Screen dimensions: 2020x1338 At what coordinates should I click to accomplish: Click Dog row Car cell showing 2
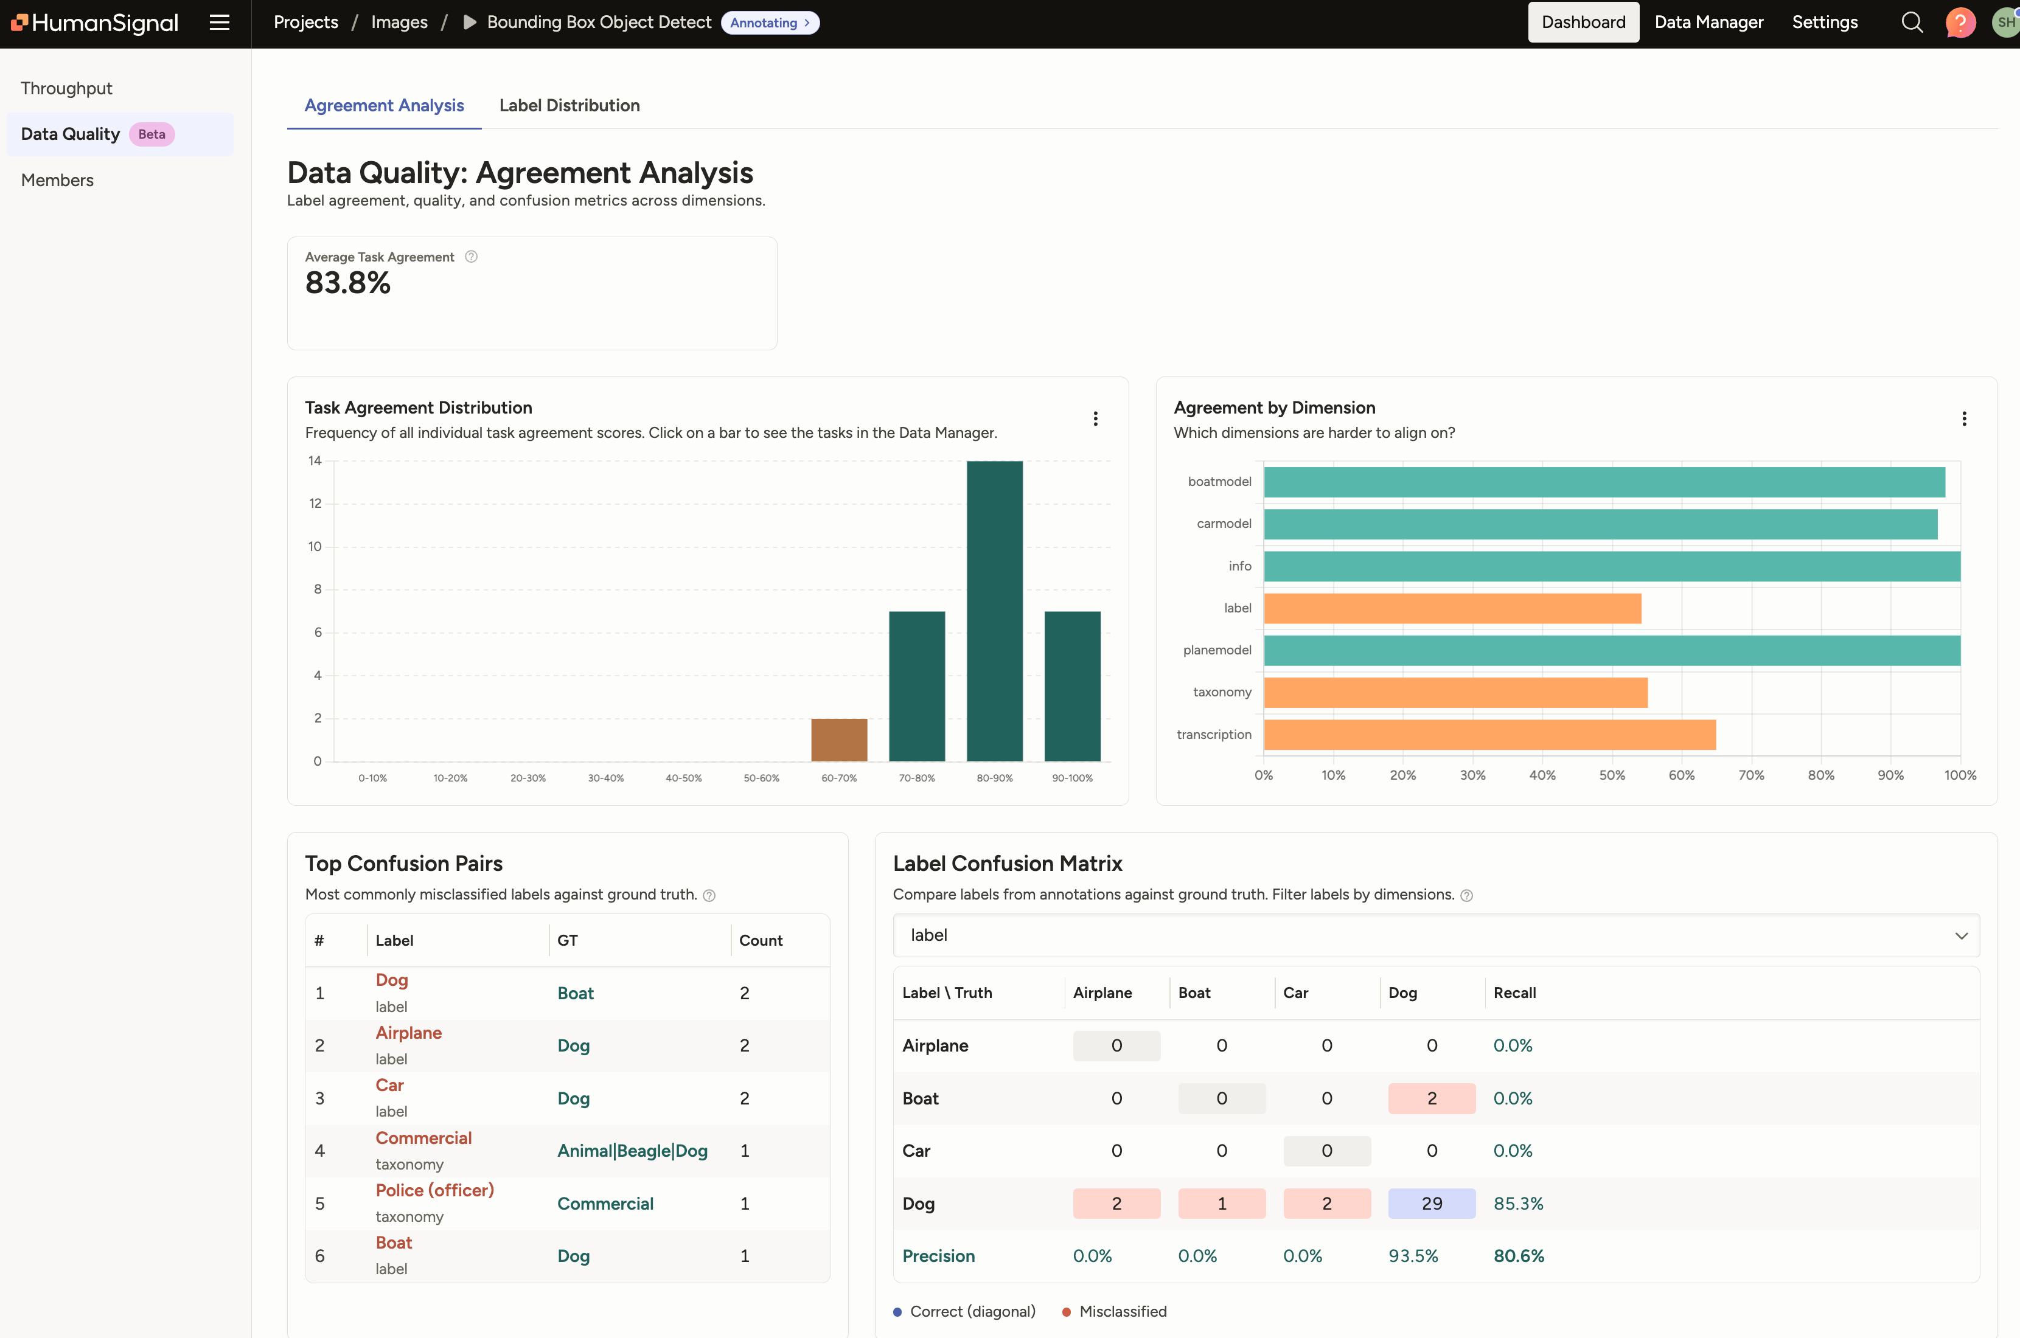point(1326,1204)
